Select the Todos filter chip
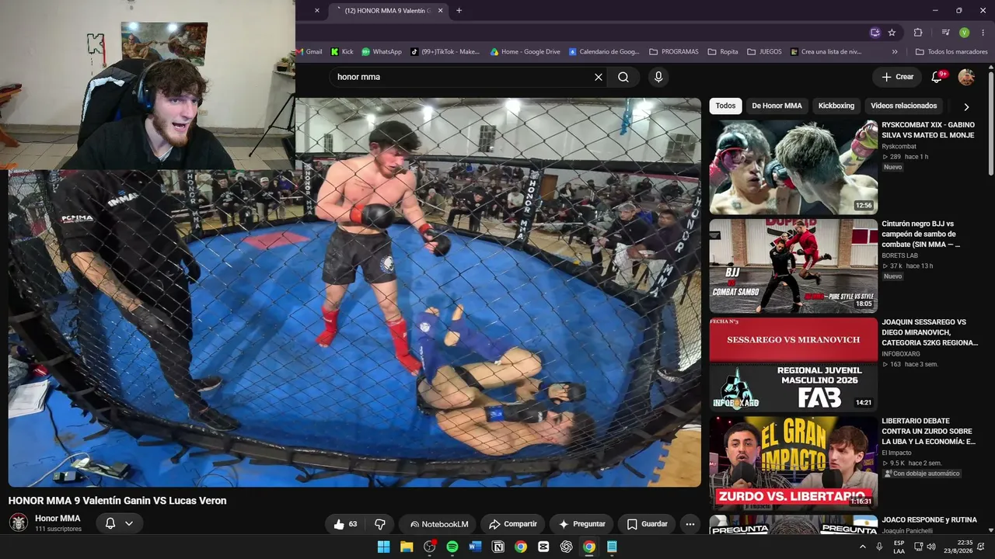995x559 pixels. tap(725, 106)
